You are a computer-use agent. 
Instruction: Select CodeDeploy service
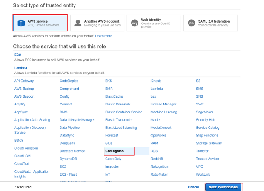click(x=69, y=81)
